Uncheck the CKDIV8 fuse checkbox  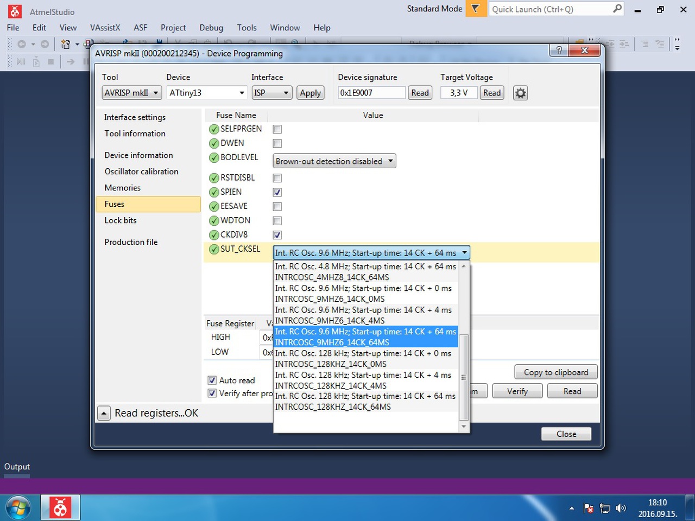277,235
